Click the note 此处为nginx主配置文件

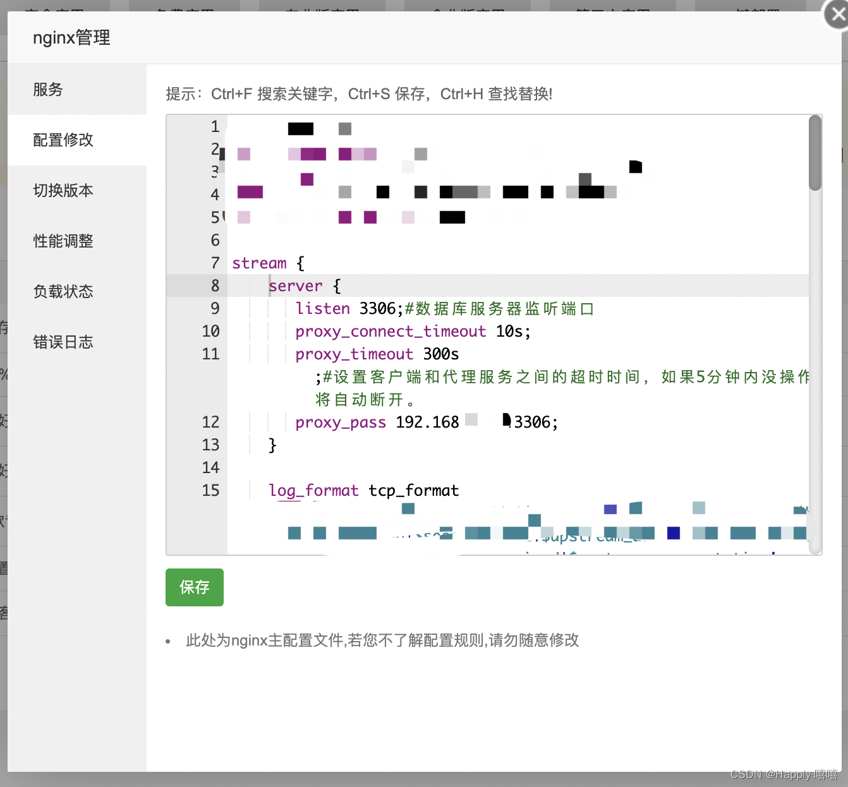382,640
